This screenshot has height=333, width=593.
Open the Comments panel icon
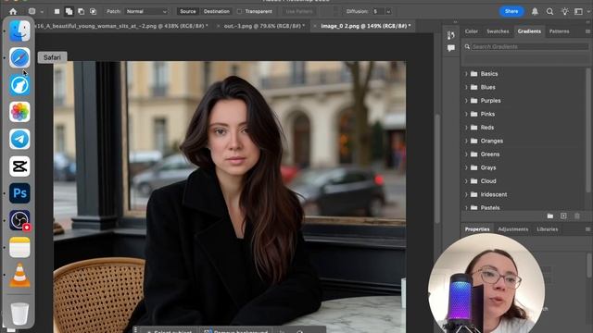(x=451, y=48)
